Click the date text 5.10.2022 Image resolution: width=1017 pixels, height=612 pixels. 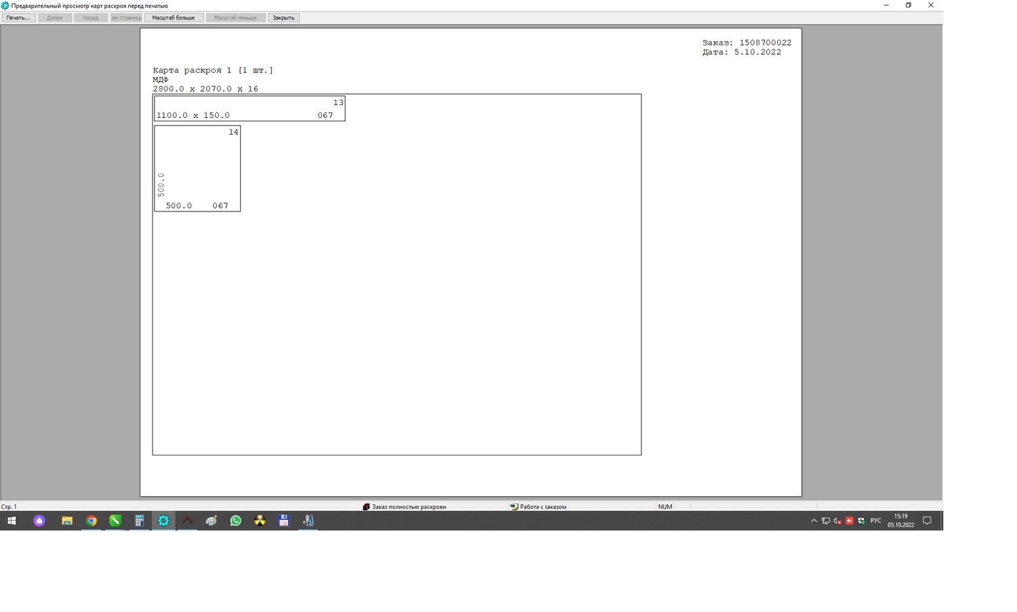coord(757,52)
